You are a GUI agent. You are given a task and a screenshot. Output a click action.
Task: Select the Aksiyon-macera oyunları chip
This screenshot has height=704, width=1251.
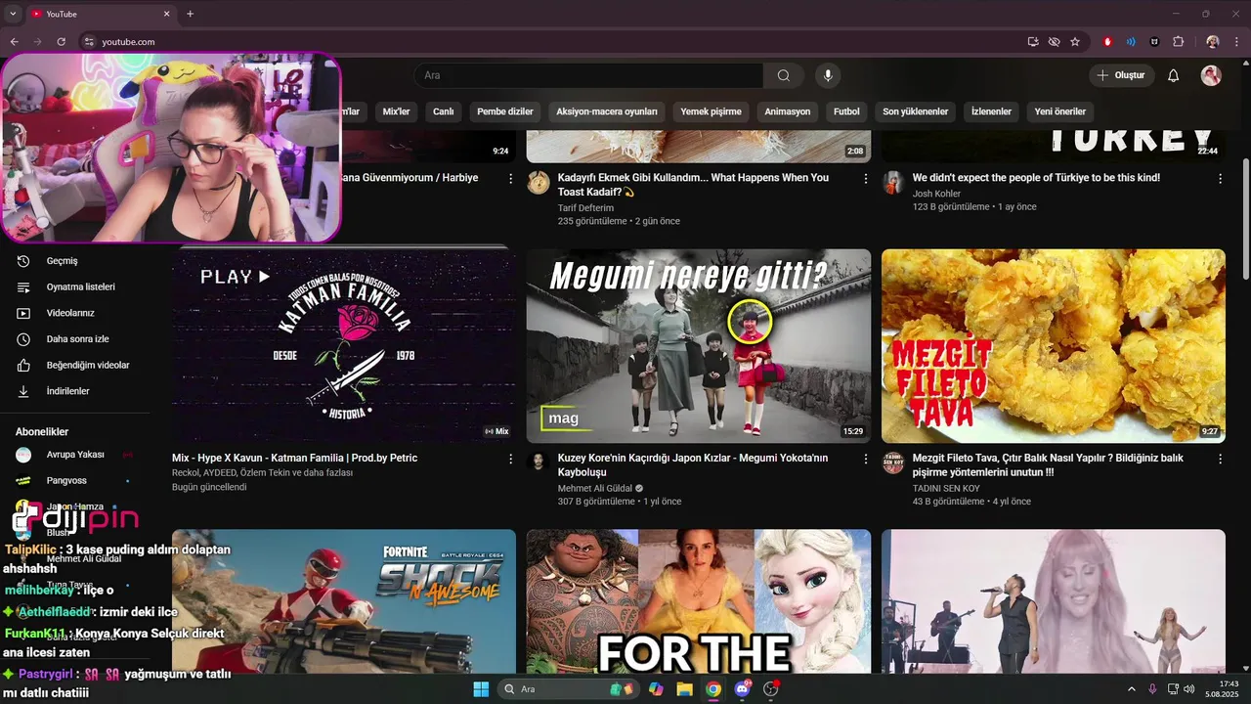pos(607,111)
